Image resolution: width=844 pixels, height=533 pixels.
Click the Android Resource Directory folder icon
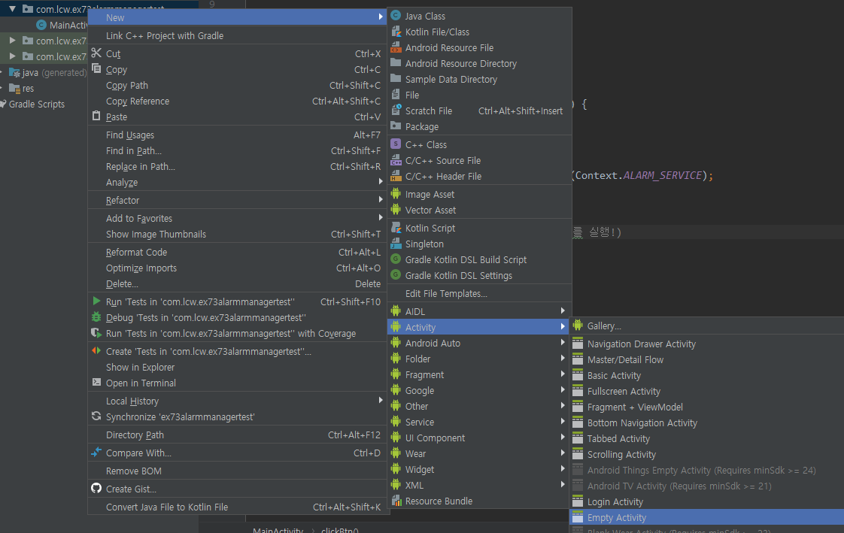click(x=396, y=63)
